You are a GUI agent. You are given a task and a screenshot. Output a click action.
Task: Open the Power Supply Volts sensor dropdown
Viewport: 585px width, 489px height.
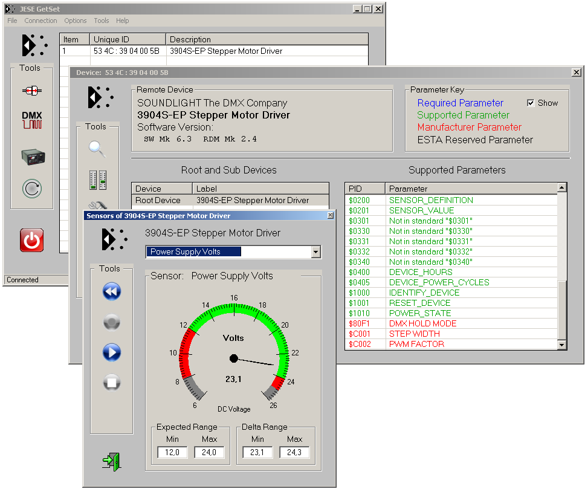(315, 252)
